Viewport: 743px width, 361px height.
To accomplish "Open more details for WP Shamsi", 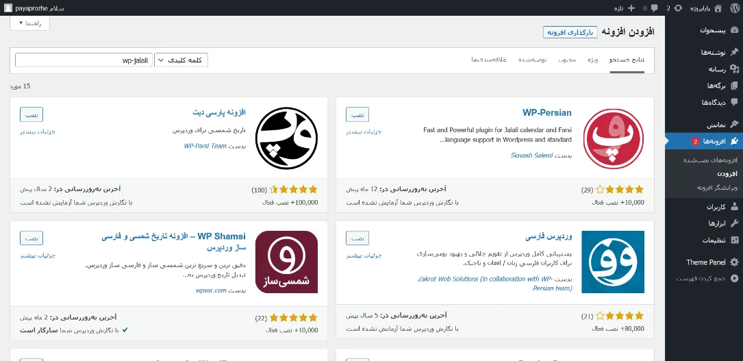I will pos(38,256).
